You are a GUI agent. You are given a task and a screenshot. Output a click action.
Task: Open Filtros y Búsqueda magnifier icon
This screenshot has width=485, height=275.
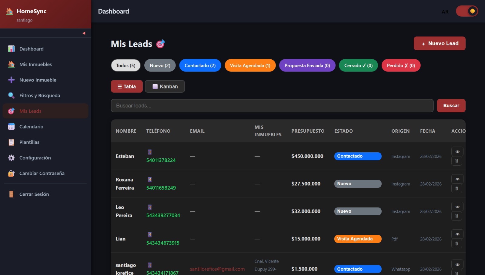[11, 95]
